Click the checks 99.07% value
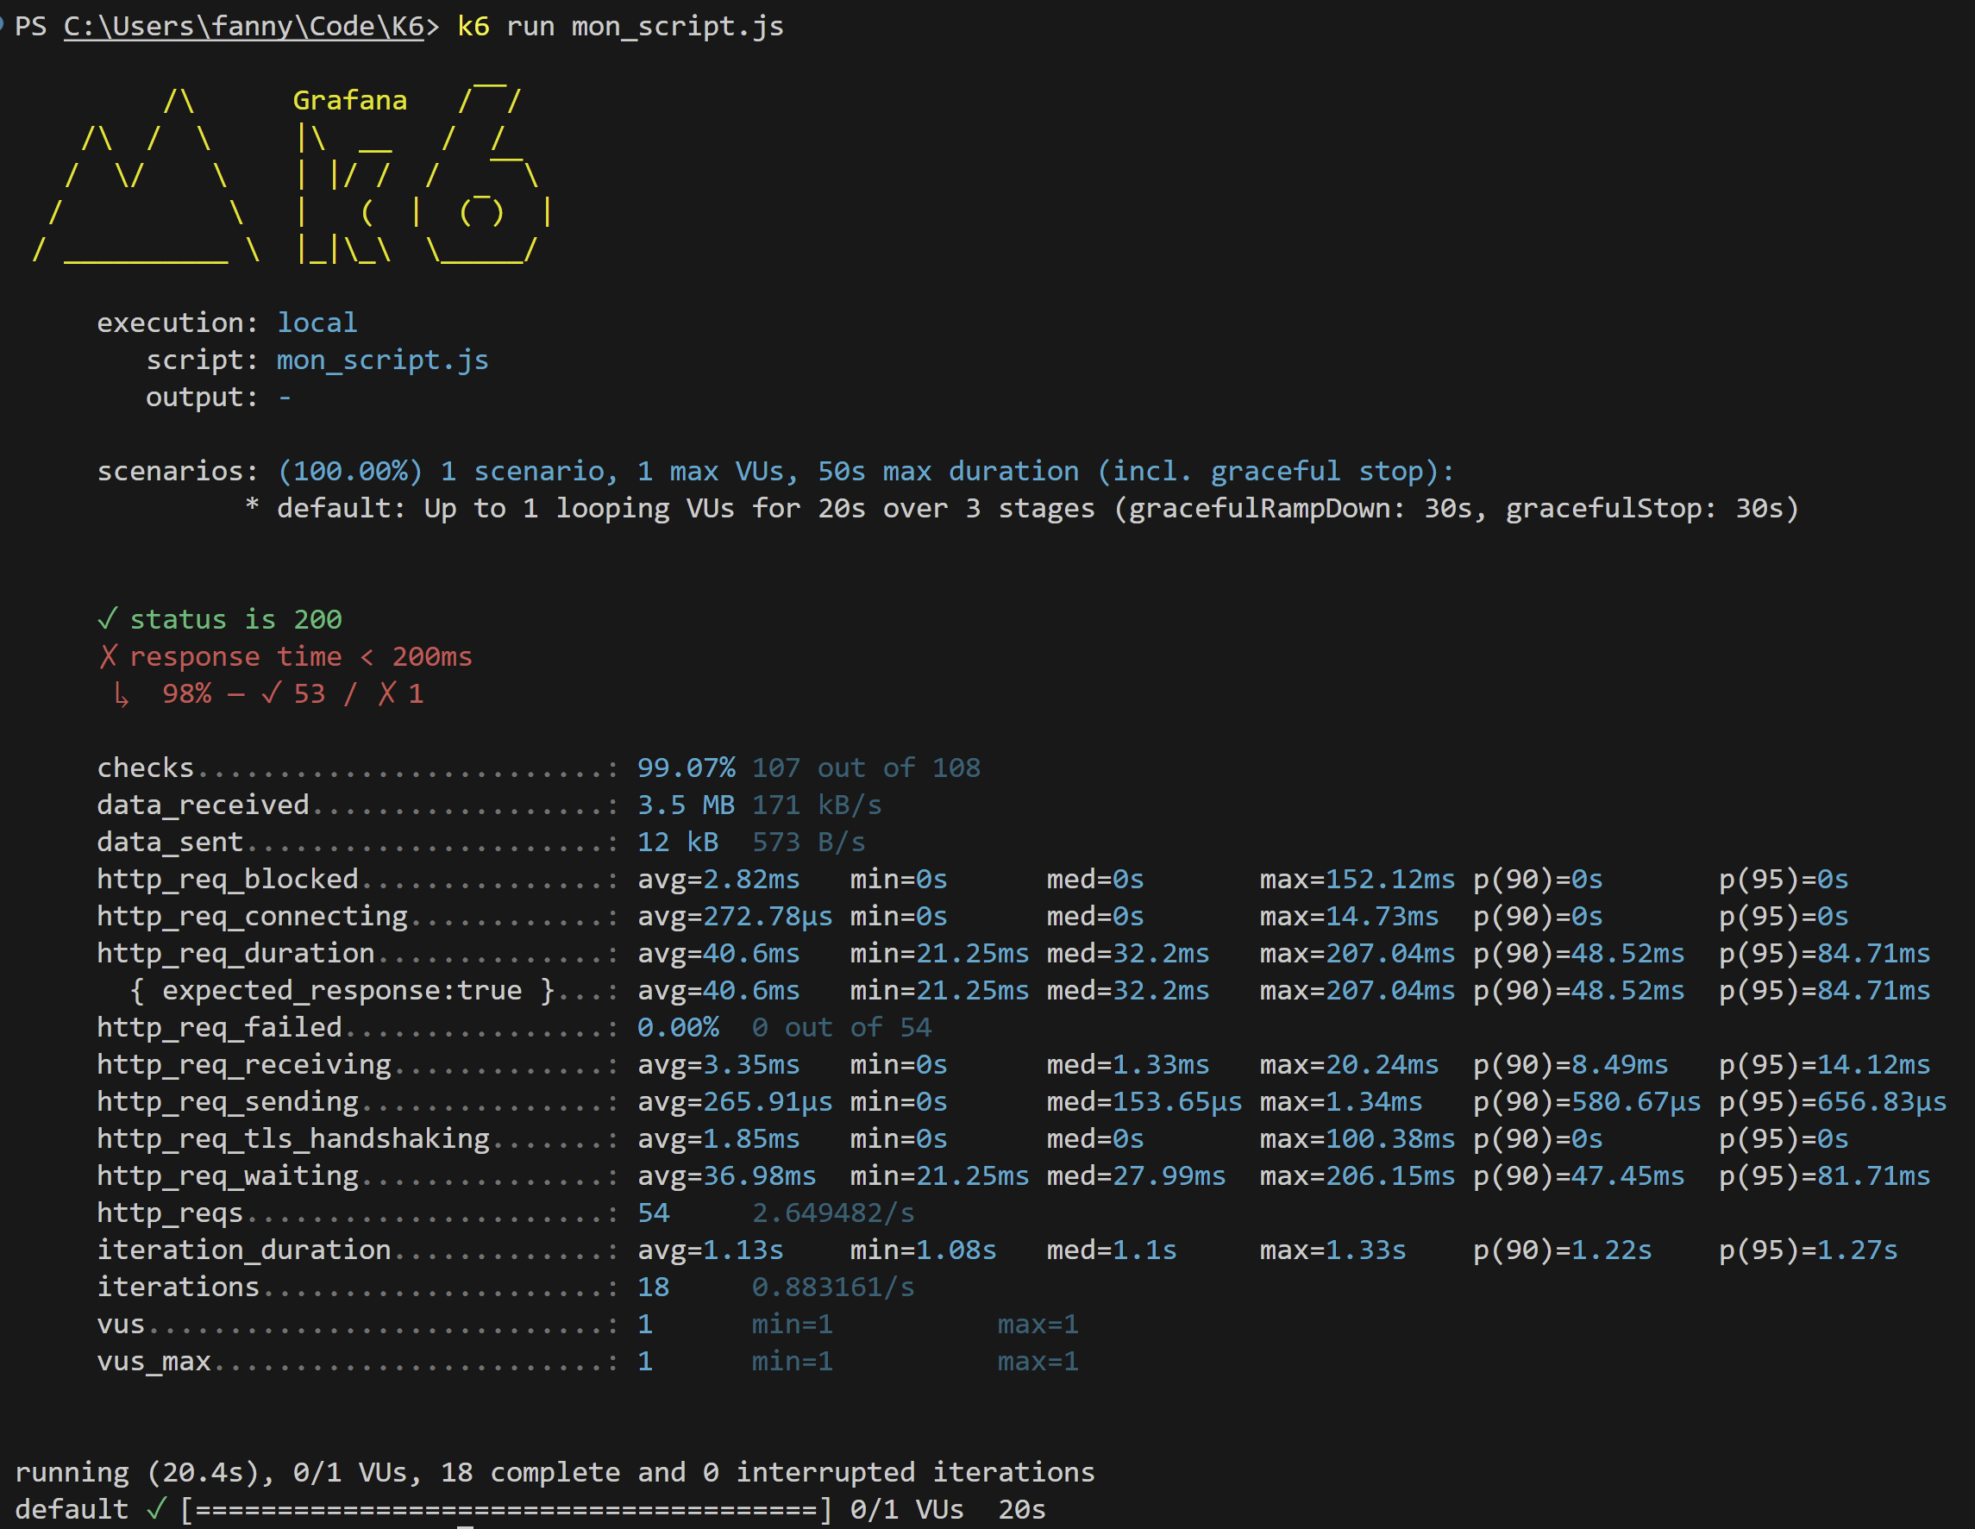 [x=686, y=768]
